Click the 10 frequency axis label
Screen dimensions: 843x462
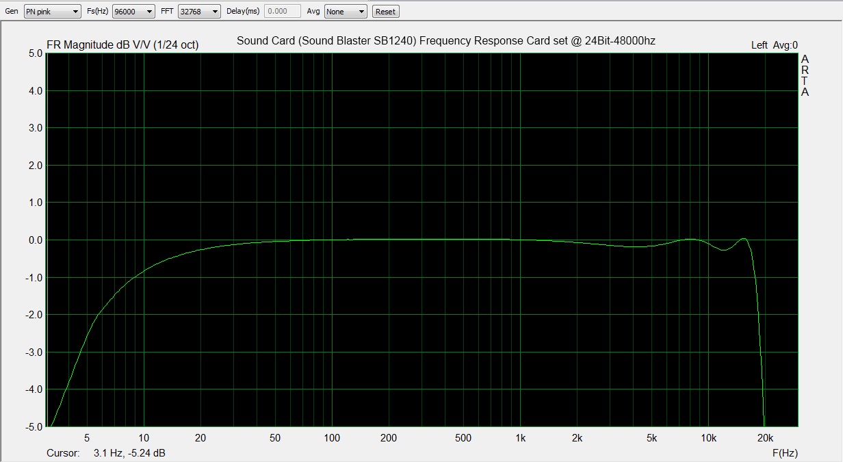tap(144, 438)
